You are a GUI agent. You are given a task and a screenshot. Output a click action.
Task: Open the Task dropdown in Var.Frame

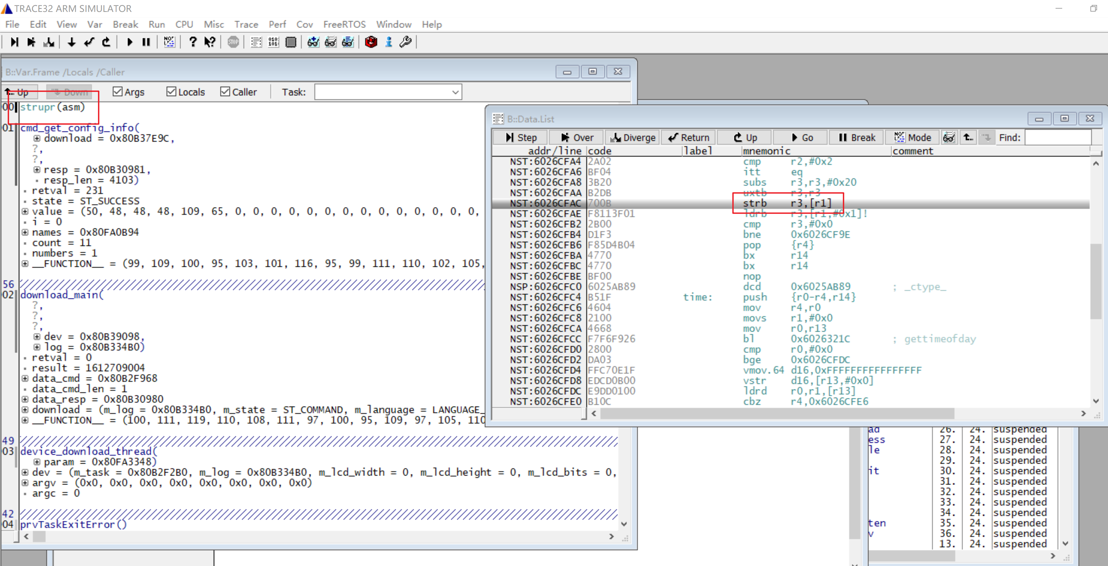pos(455,92)
